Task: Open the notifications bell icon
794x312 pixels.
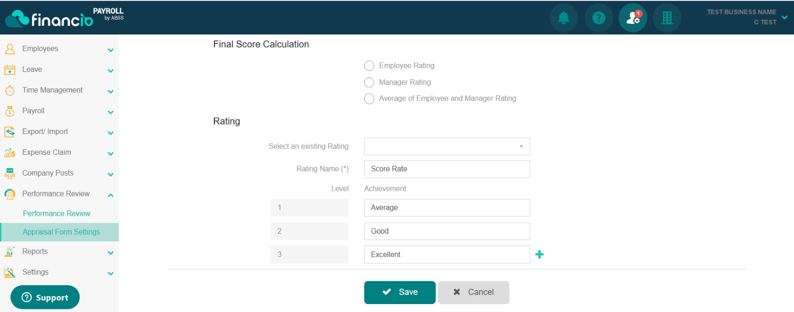Action: click(x=563, y=18)
